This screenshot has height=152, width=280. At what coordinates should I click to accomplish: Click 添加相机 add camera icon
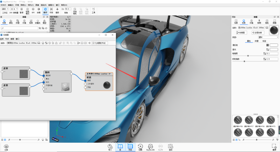point(75,11)
